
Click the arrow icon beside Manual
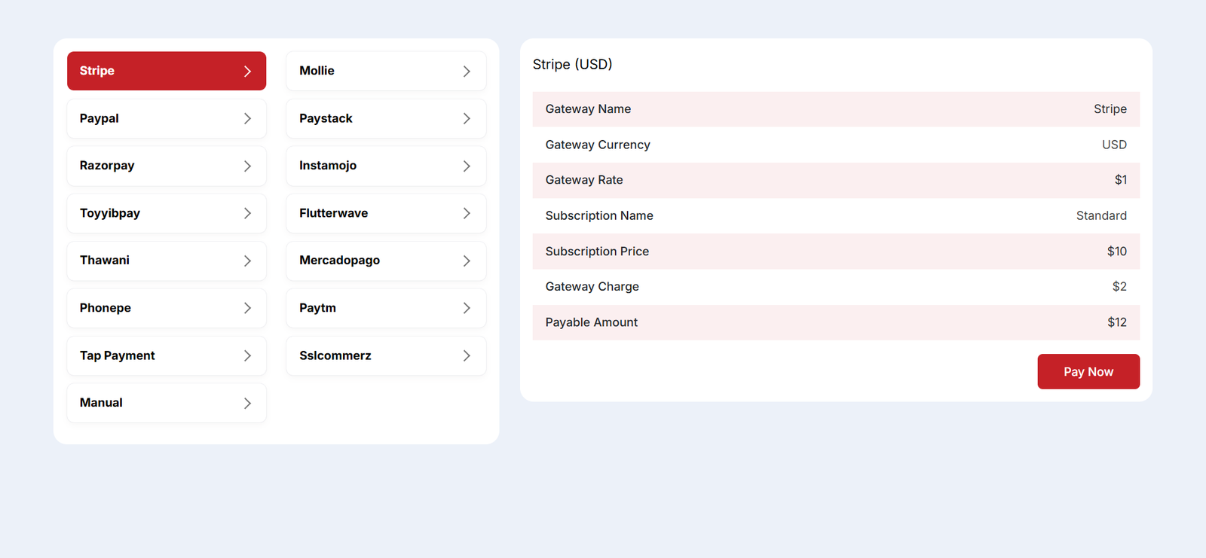point(247,403)
